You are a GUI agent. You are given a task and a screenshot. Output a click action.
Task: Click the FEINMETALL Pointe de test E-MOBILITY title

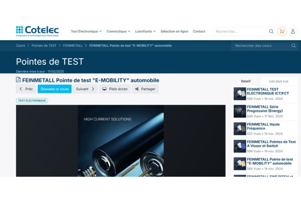pos(91,80)
